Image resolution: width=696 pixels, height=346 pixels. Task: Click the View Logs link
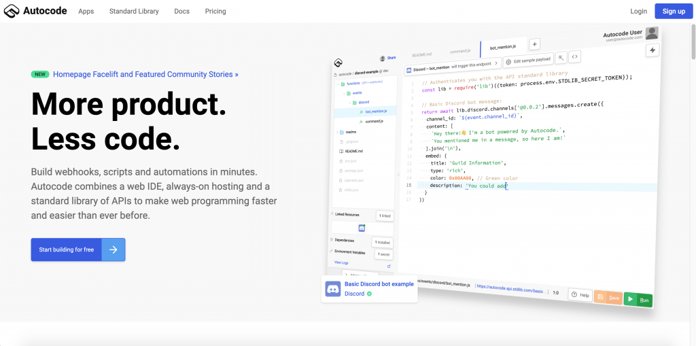tap(341, 262)
